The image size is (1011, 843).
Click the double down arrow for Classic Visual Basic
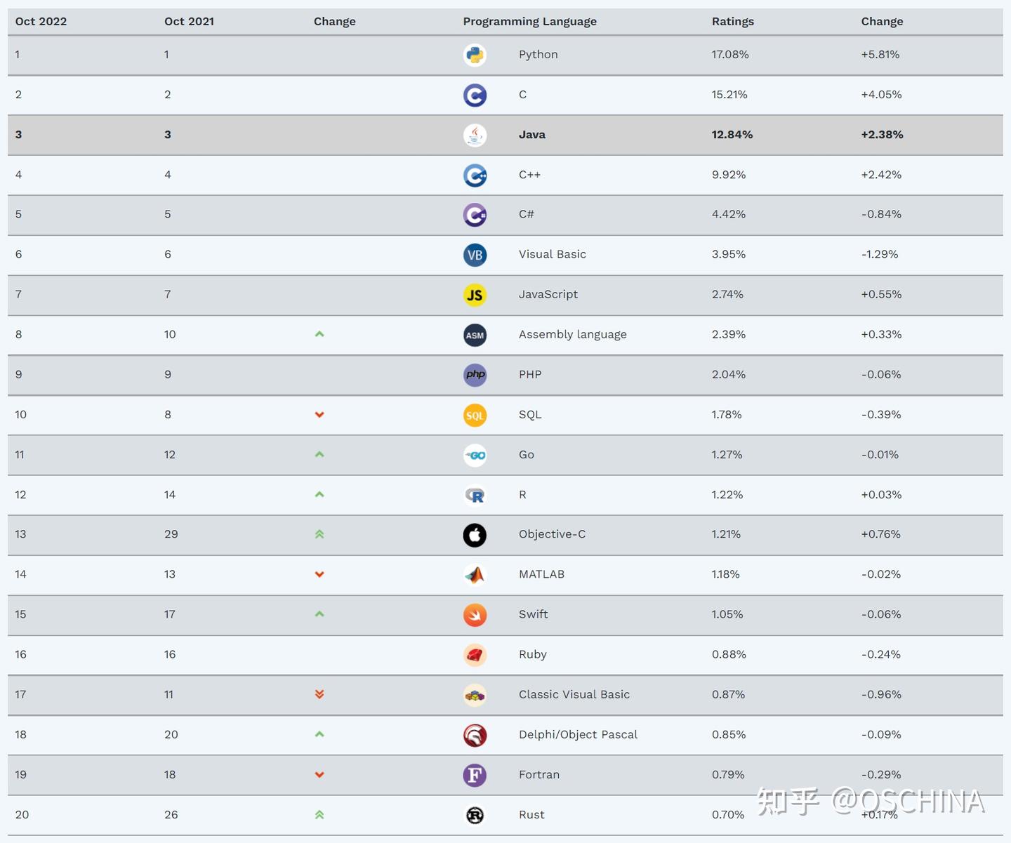(319, 694)
